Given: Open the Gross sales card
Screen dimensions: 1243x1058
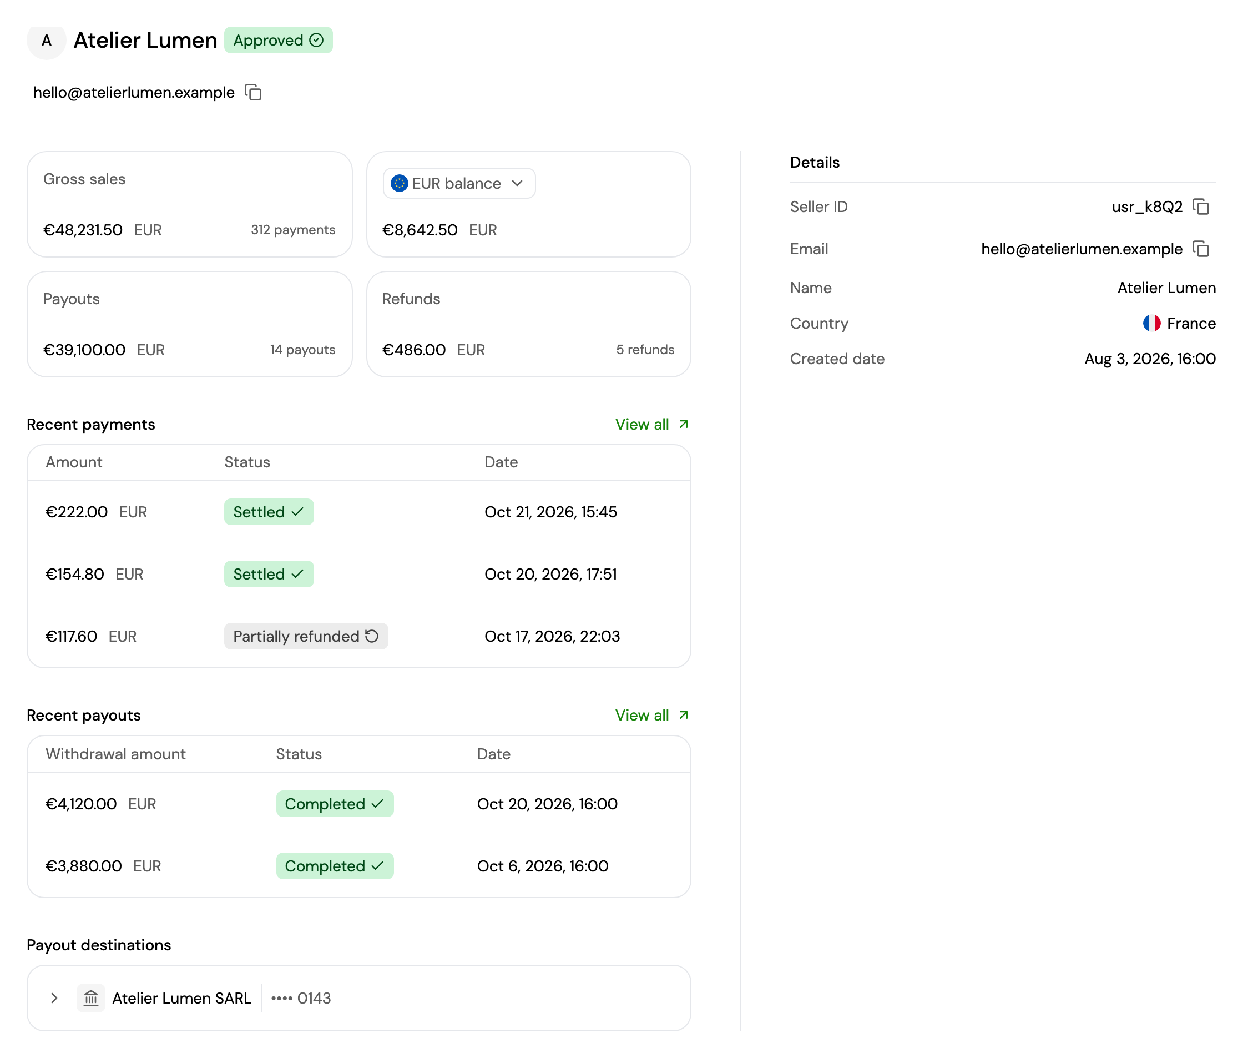Looking at the screenshot, I should tap(189, 204).
